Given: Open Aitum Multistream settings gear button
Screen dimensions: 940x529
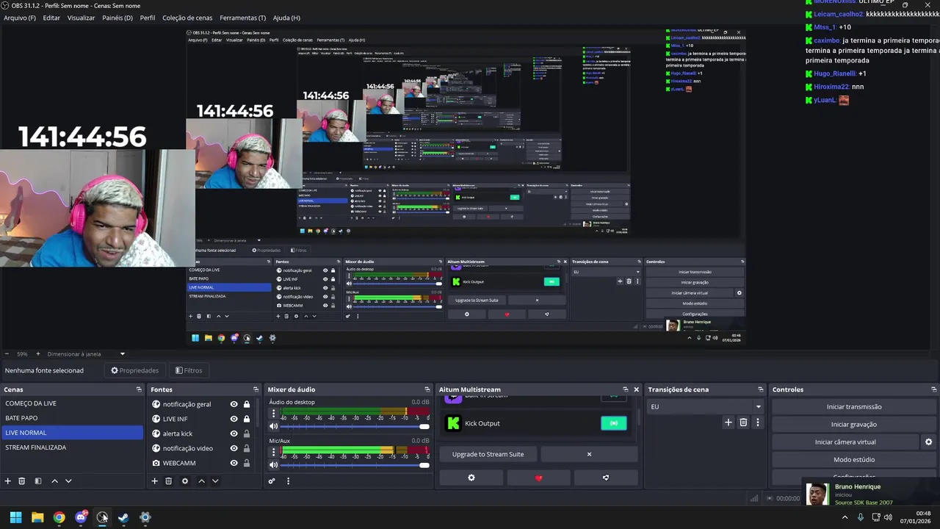Looking at the screenshot, I should [471, 478].
